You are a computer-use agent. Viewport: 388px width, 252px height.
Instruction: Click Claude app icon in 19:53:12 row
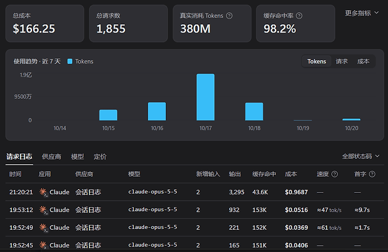(43, 210)
